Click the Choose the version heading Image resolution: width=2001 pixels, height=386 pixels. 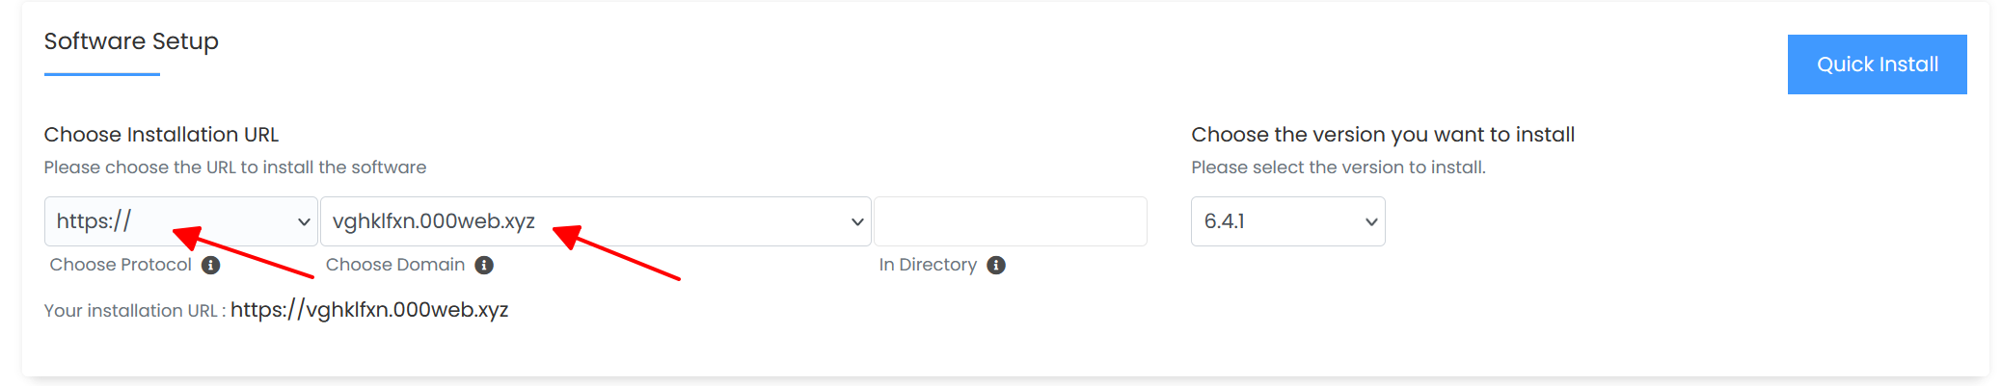(1383, 135)
